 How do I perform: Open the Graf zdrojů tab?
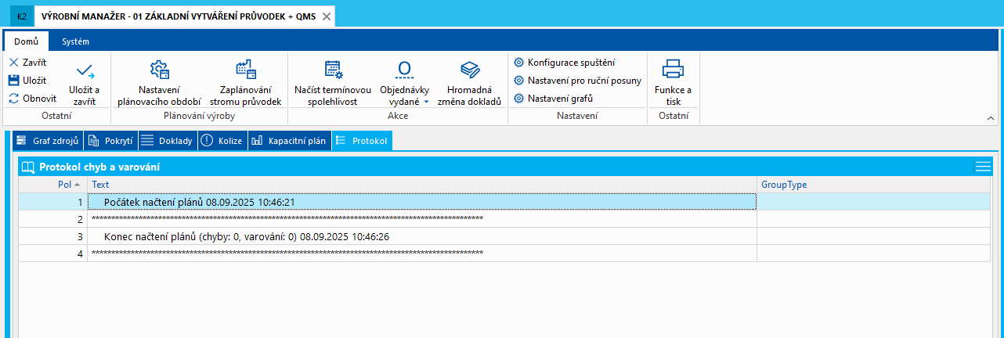pos(47,141)
